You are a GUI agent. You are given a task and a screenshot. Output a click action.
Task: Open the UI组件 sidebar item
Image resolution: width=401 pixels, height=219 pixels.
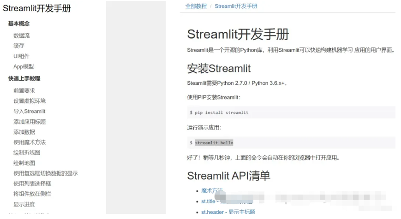(22, 56)
